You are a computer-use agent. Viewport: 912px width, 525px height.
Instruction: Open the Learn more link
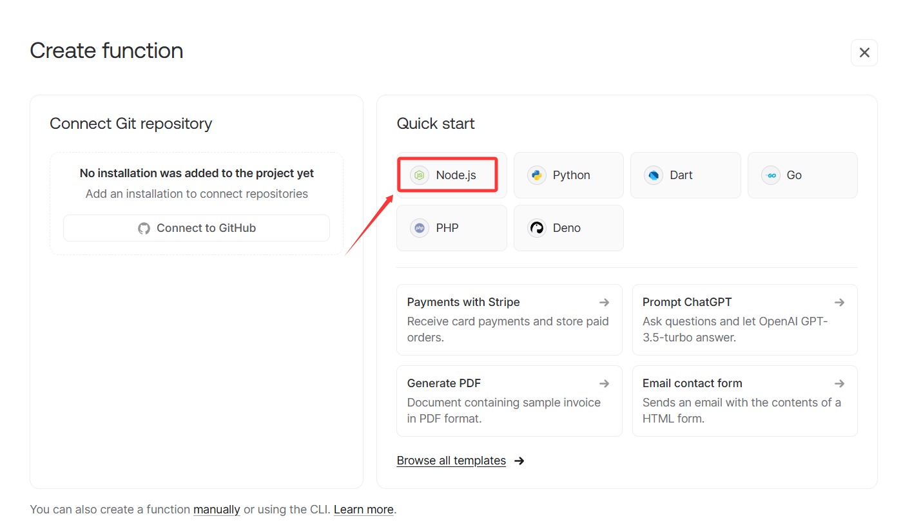pos(364,510)
